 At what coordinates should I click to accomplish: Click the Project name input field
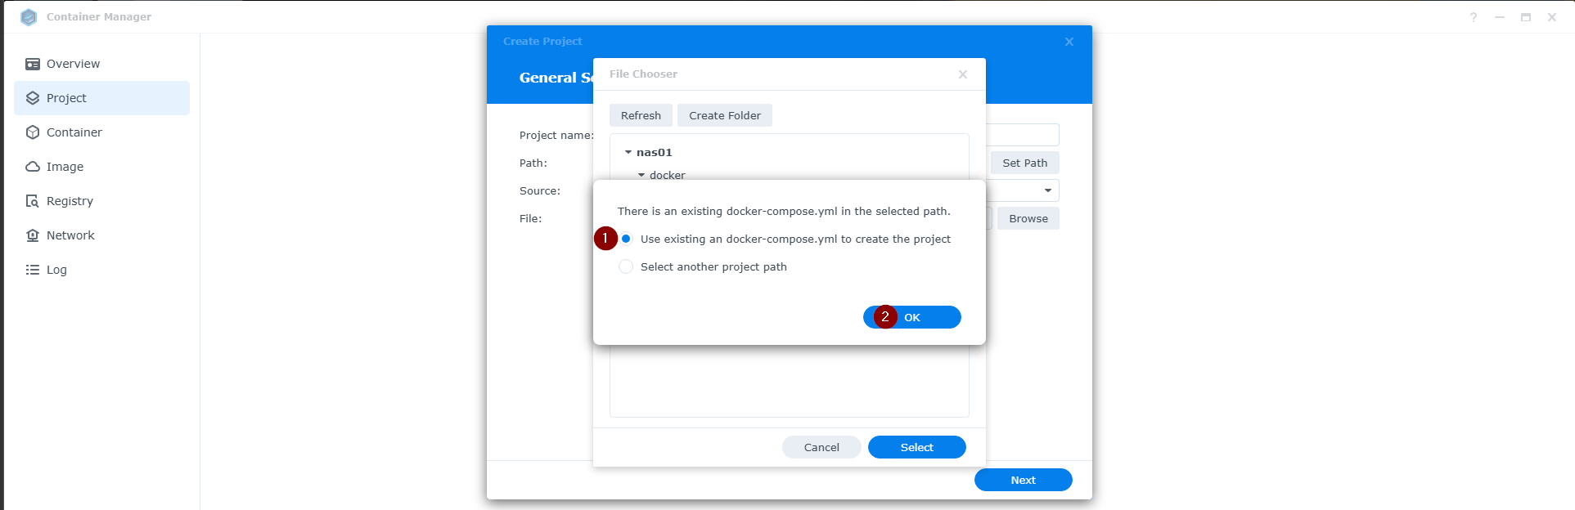pos(1023,135)
